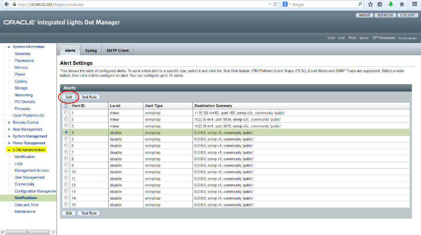The image size is (421, 235).
Task: Click the sidebar horizontal scrollbar thumb
Action: pos(27,232)
